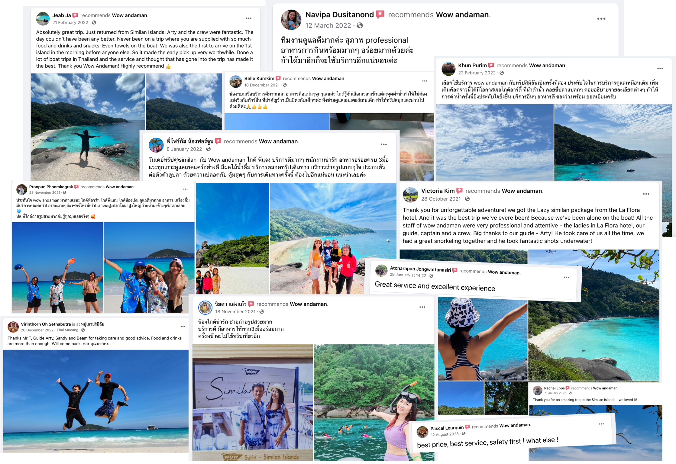Open Jeab Ja's profile picture
Viewport: 676px width, 464px height.
tap(43, 19)
